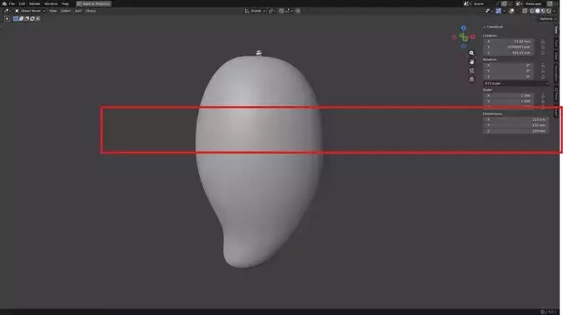563x315 pixels.
Task: Lock the Location X axis
Action: point(543,42)
